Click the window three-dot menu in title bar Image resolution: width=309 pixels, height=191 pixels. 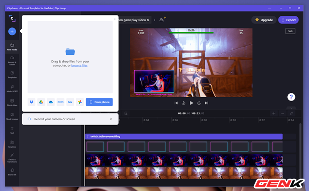pyautogui.click(x=269, y=8)
